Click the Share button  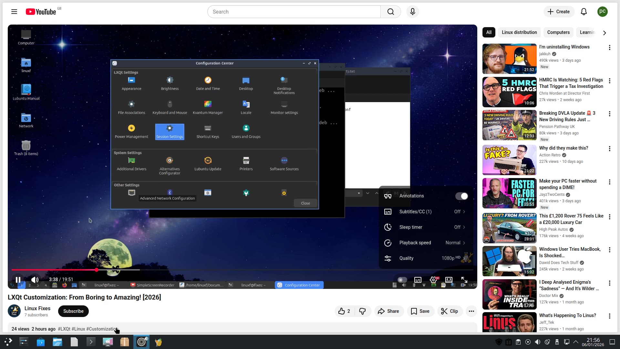pyautogui.click(x=388, y=311)
